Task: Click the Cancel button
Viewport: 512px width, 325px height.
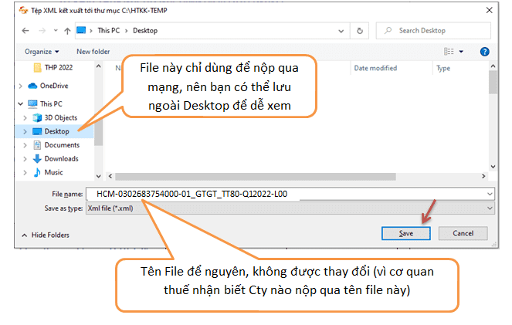Action: coord(462,232)
